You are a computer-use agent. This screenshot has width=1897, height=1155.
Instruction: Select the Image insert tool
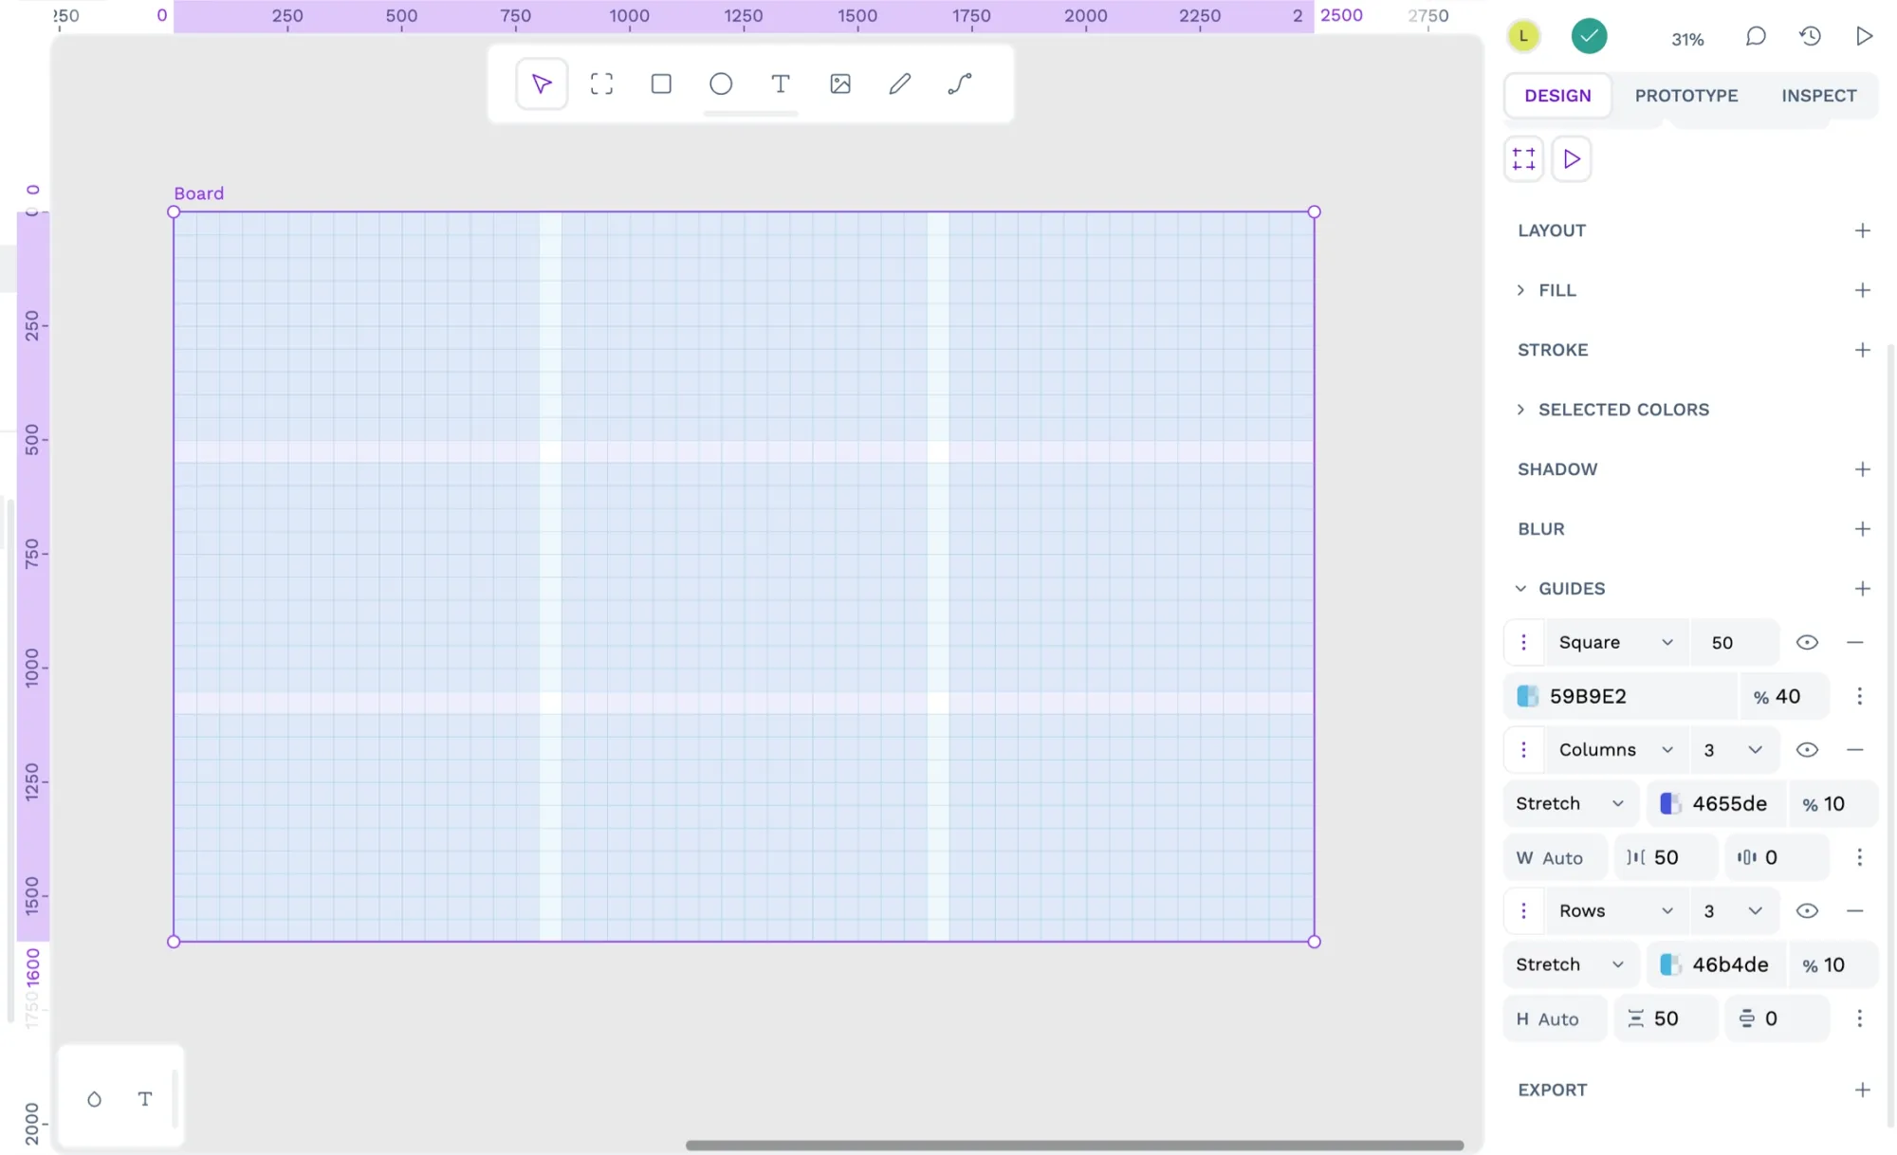[838, 84]
